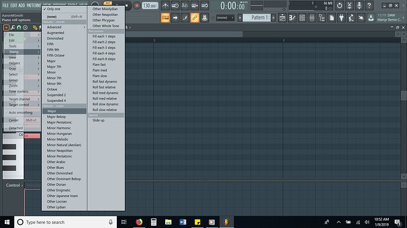The image size is (407, 228).
Task: Select the pencil draw tool icon
Action: click(x=35, y=27)
